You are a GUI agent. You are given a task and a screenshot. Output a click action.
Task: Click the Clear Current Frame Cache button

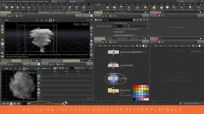coord(124,35)
